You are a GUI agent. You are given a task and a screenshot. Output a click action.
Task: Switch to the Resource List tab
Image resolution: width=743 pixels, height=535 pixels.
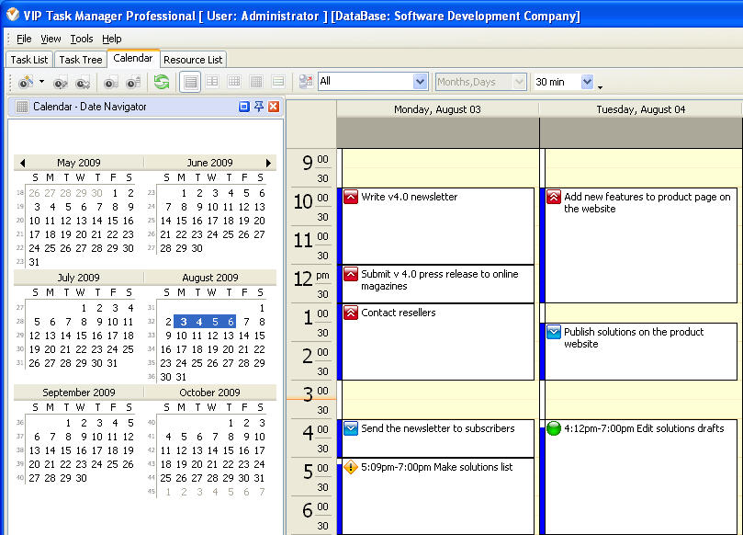tap(193, 60)
